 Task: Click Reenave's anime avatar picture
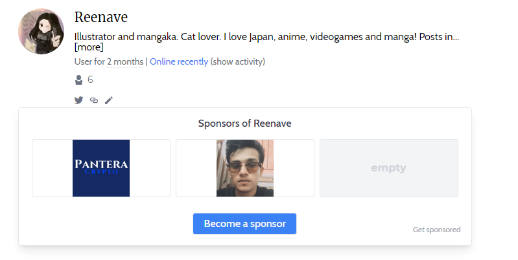pyautogui.click(x=41, y=31)
